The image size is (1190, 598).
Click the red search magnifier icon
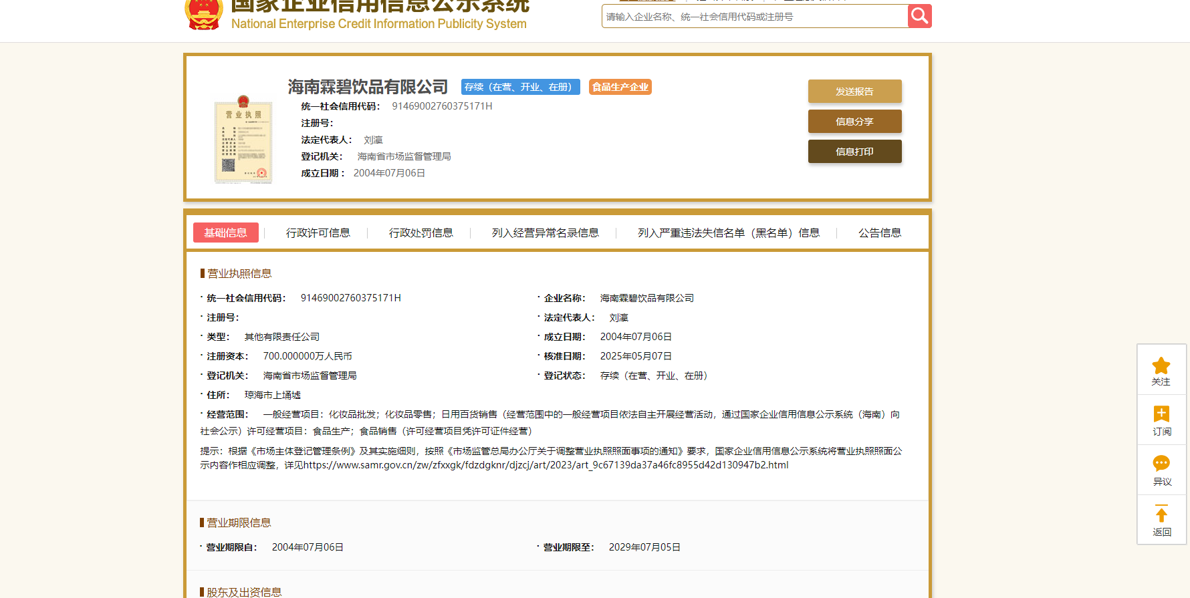[x=919, y=16]
